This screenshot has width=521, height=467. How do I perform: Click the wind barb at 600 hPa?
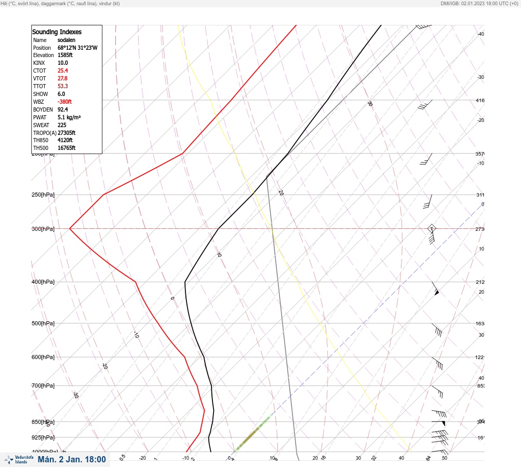pos(437,363)
